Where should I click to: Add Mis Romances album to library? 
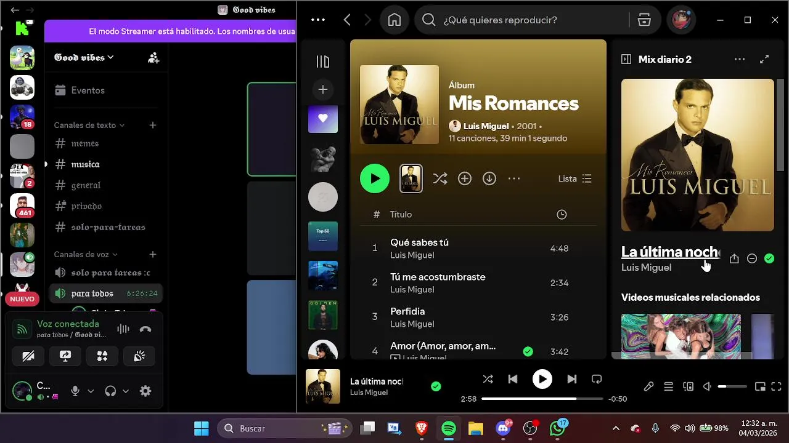pyautogui.click(x=465, y=178)
